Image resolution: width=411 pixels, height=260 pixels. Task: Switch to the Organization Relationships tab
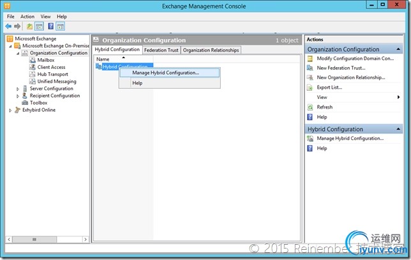(211, 50)
